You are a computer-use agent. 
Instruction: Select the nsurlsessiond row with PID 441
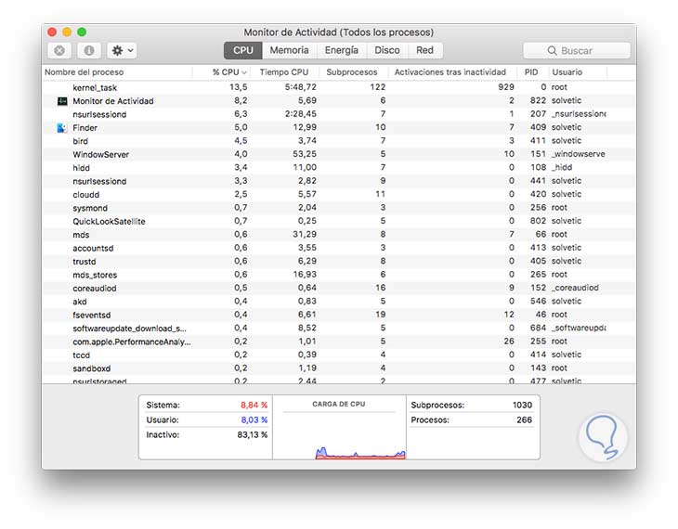coord(339,181)
